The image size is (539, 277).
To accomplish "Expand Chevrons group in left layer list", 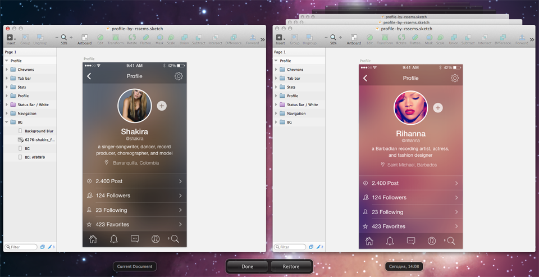I will 7,70.
